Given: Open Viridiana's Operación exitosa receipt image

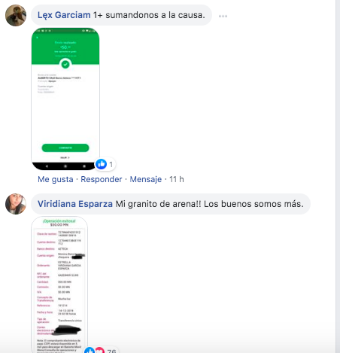Looking at the screenshot, I should coord(59,285).
